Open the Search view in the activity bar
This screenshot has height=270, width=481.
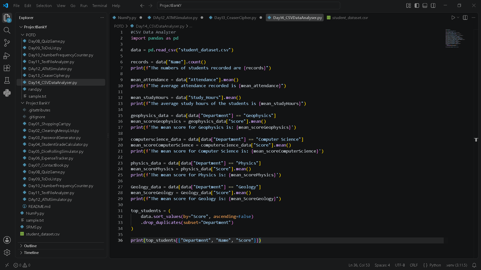click(x=7, y=30)
